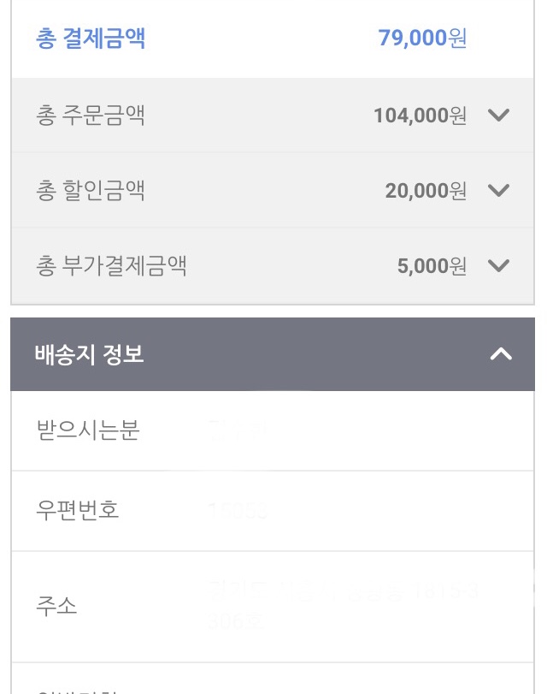The width and height of the screenshot is (547, 694).
Task: Click the 104,000원 order amount
Action: [420, 116]
